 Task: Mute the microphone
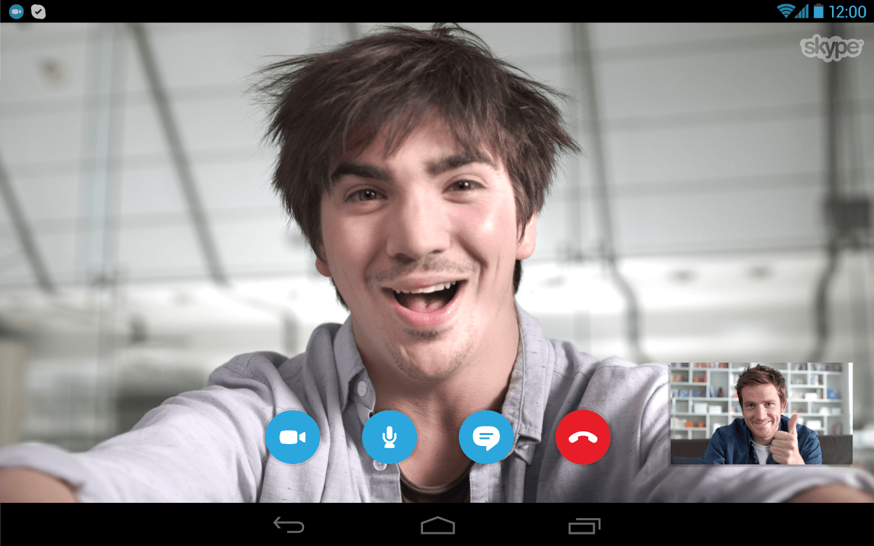coord(389,437)
